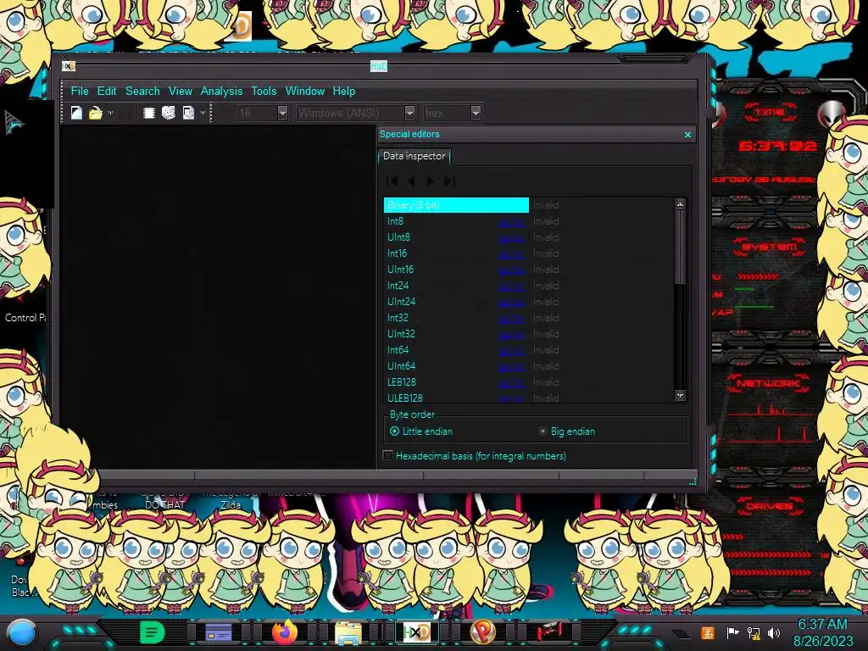Select the Int64 data type row
This screenshot has width=868, height=651.
(x=529, y=349)
